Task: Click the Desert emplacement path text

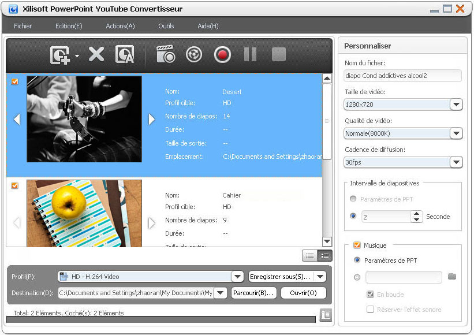Action: pos(272,157)
